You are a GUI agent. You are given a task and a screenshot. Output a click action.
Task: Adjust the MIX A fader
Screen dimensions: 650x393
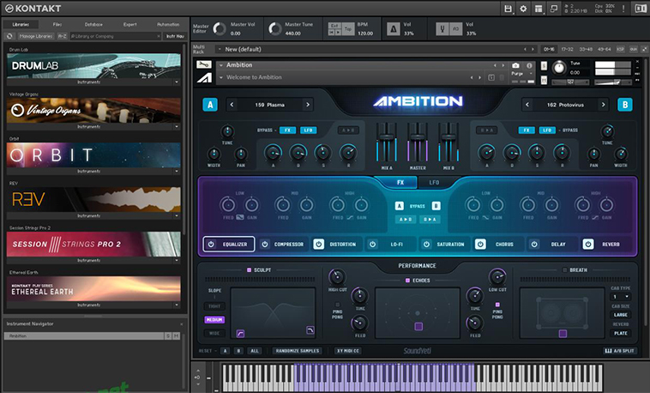[x=387, y=137]
